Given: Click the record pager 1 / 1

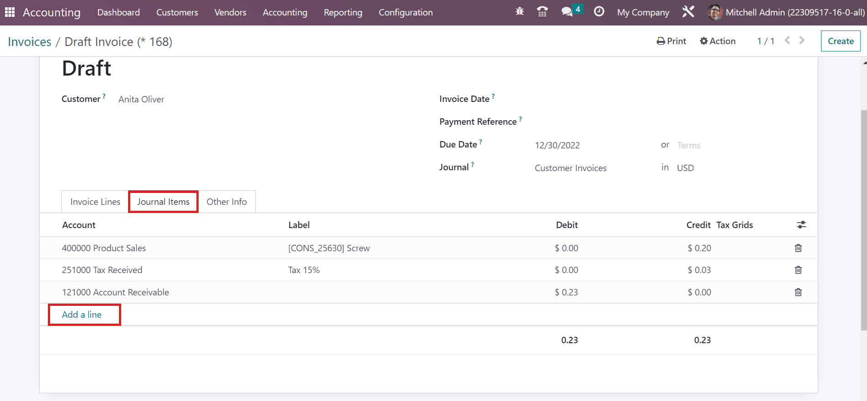Looking at the screenshot, I should tap(766, 41).
